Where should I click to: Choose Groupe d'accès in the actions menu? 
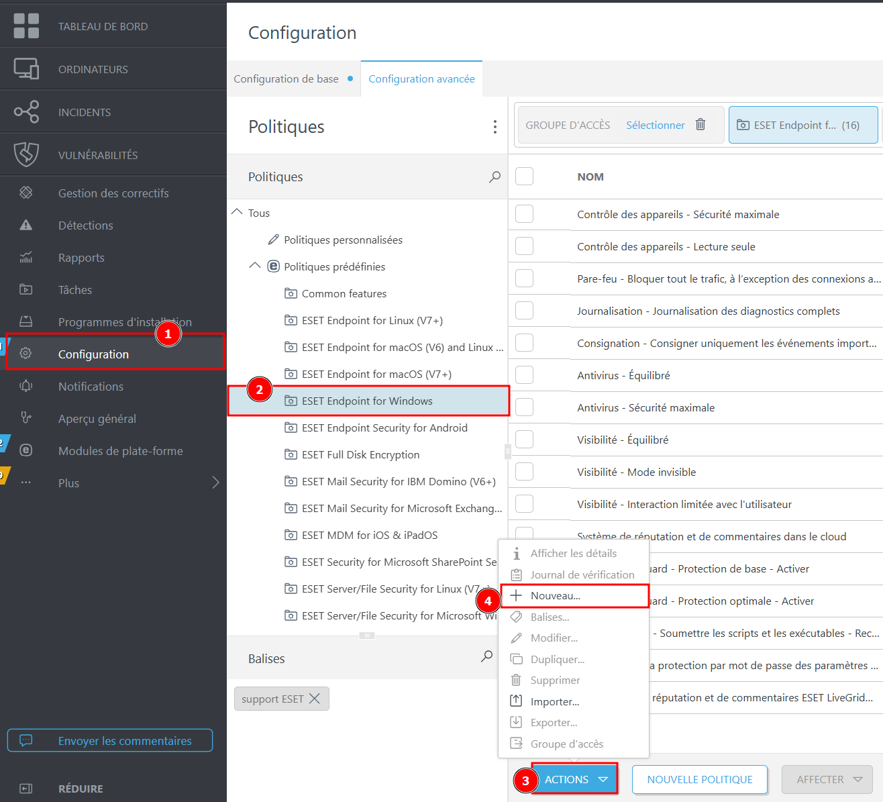[x=574, y=744]
